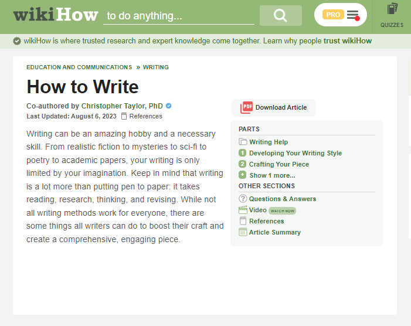The width and height of the screenshot is (411, 326).
Task: Click the PRO badge button
Action: (x=333, y=15)
